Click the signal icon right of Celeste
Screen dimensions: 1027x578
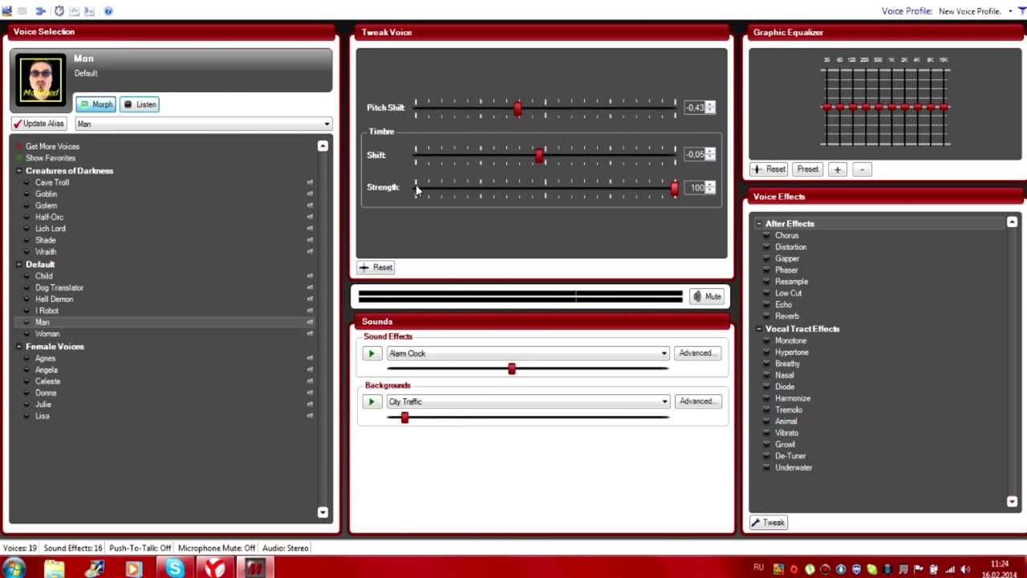[x=310, y=381]
